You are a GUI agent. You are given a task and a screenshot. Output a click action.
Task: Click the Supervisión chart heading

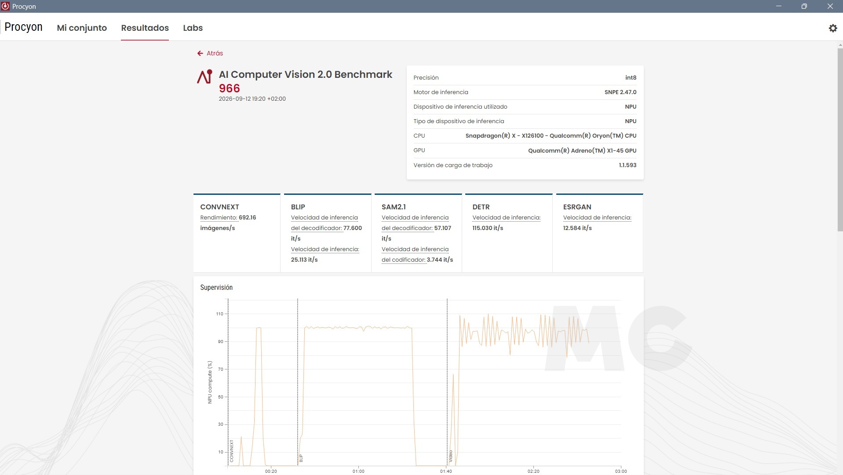point(216,288)
